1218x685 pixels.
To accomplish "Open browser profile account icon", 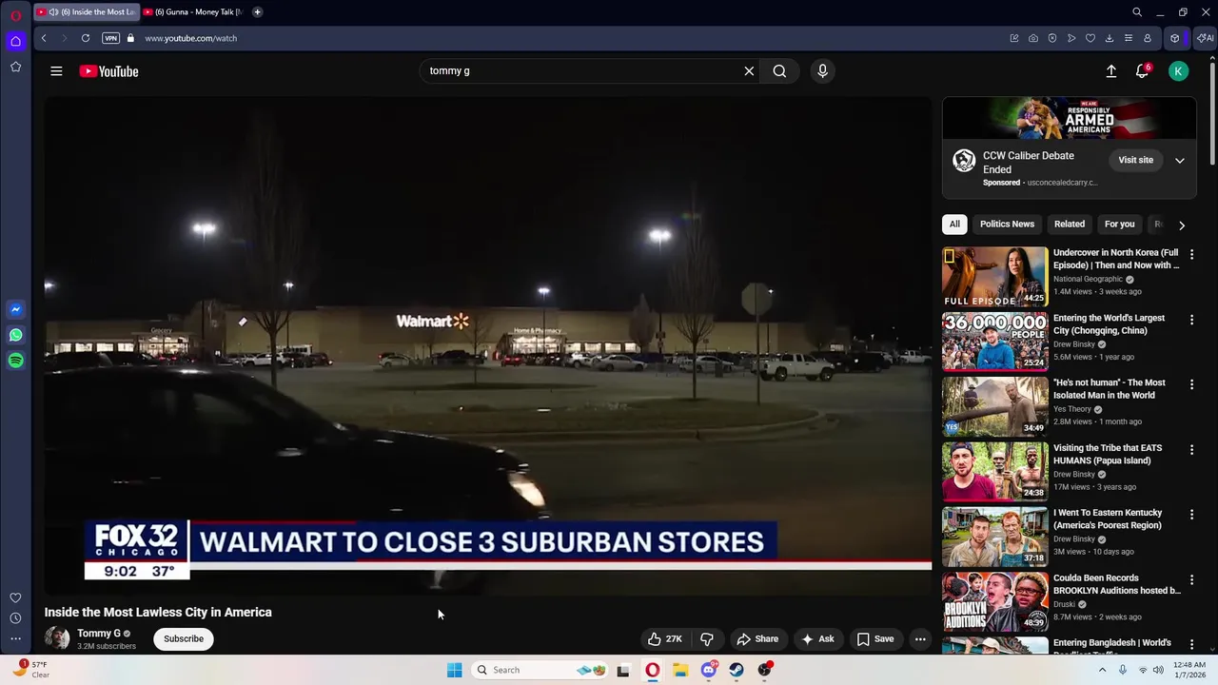I will 1148,38.
